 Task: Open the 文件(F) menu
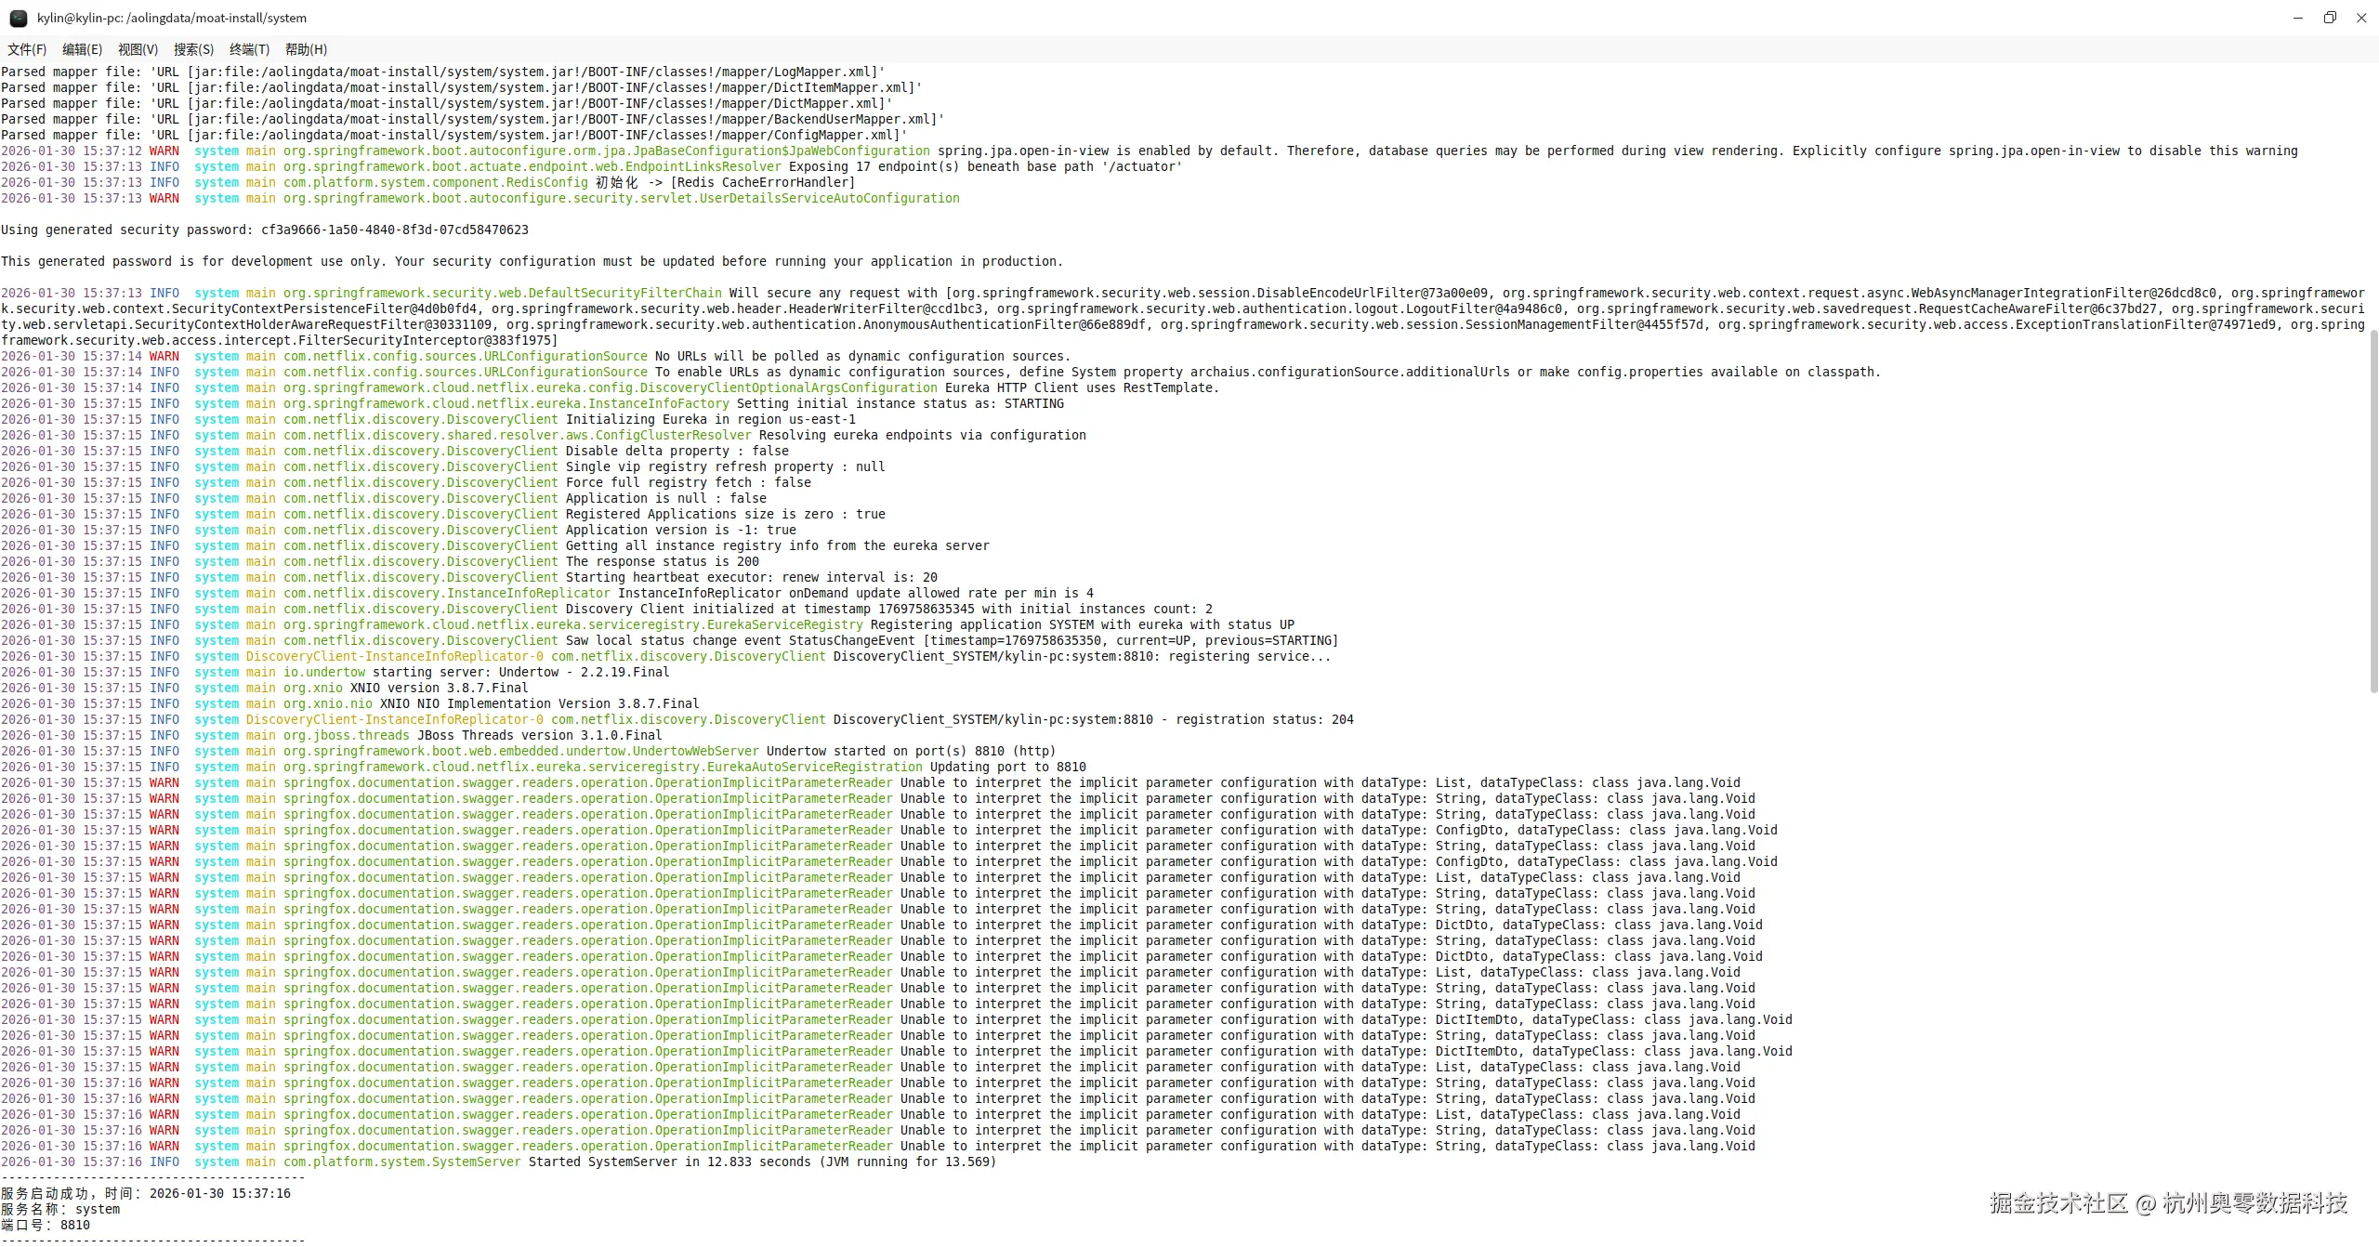27,49
